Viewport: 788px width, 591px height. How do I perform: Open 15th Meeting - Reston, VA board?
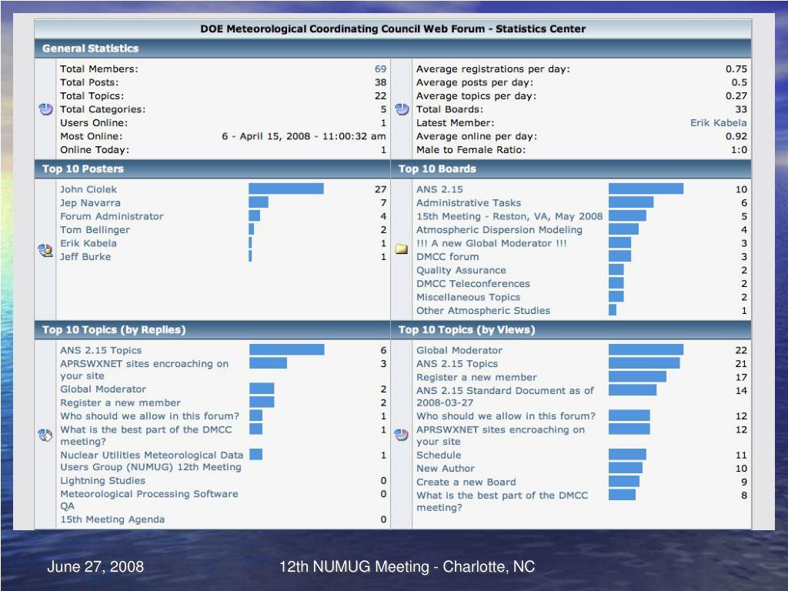point(509,216)
